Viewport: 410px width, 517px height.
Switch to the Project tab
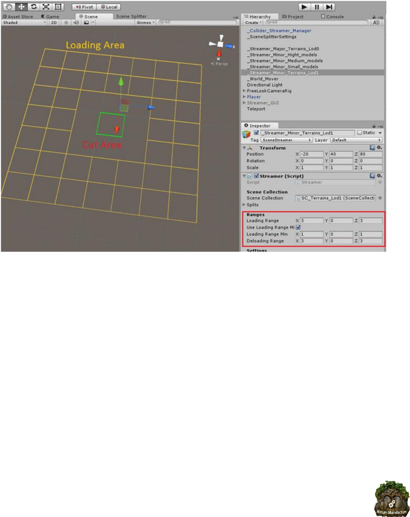(x=293, y=17)
